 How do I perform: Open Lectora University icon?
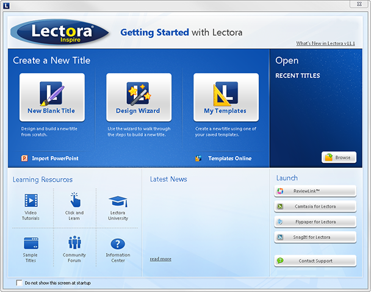117,201
